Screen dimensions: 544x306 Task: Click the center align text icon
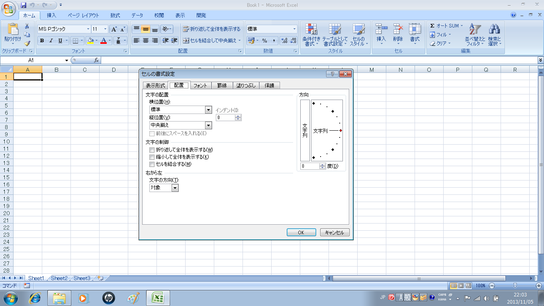click(x=146, y=41)
